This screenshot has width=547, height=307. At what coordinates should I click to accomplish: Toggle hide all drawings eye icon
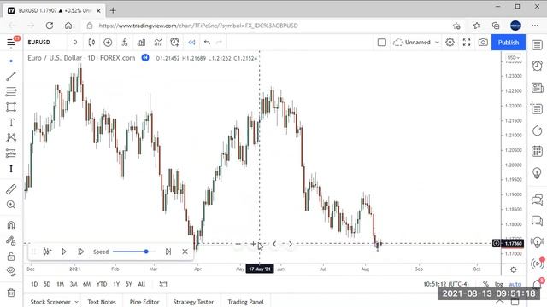tap(11, 271)
